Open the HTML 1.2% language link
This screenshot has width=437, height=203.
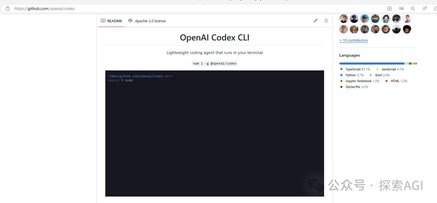tap(396, 81)
